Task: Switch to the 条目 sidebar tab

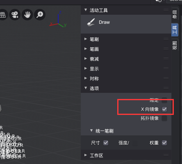Action: (x=175, y=14)
